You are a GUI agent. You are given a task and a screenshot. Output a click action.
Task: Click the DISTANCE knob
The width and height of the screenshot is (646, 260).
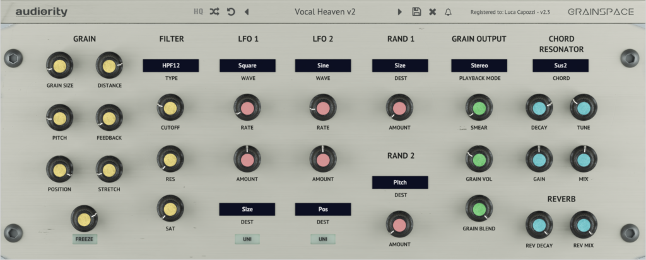[x=109, y=65]
